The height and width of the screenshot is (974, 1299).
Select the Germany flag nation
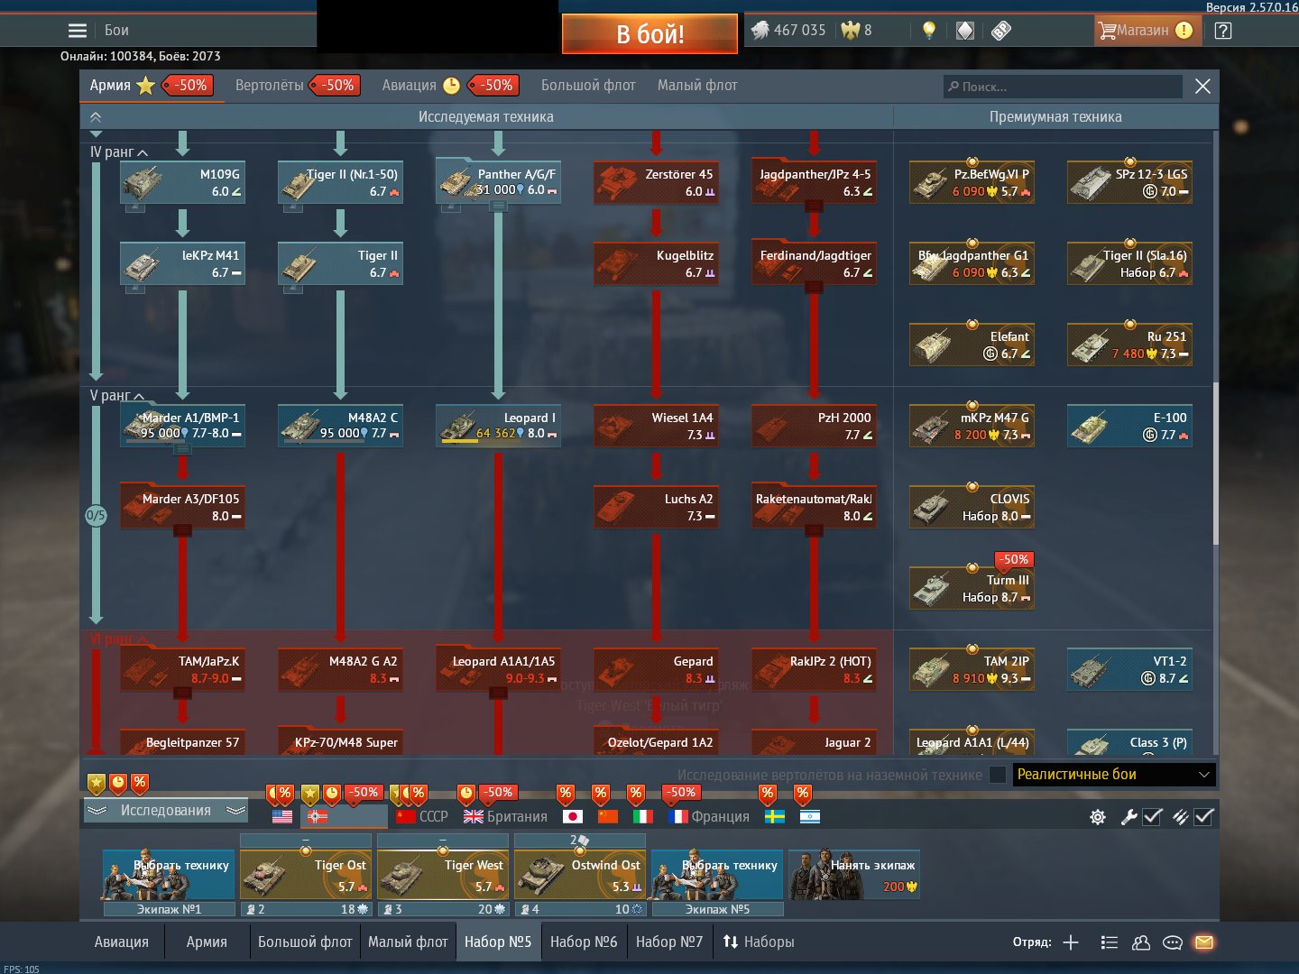pyautogui.click(x=318, y=816)
